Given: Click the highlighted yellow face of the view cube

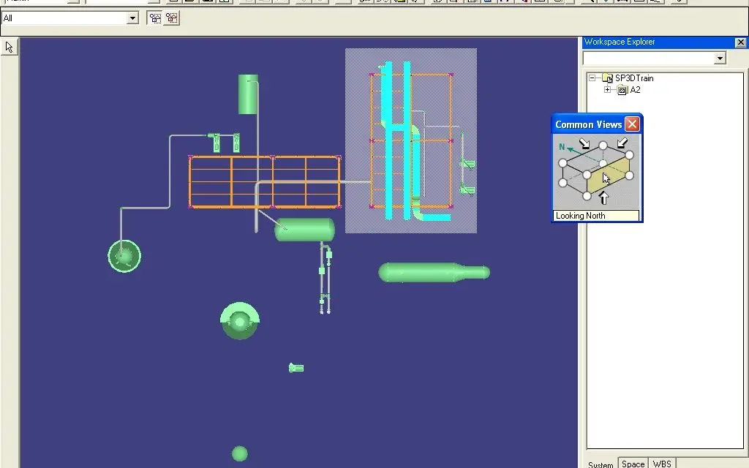Looking at the screenshot, I should point(608,175).
